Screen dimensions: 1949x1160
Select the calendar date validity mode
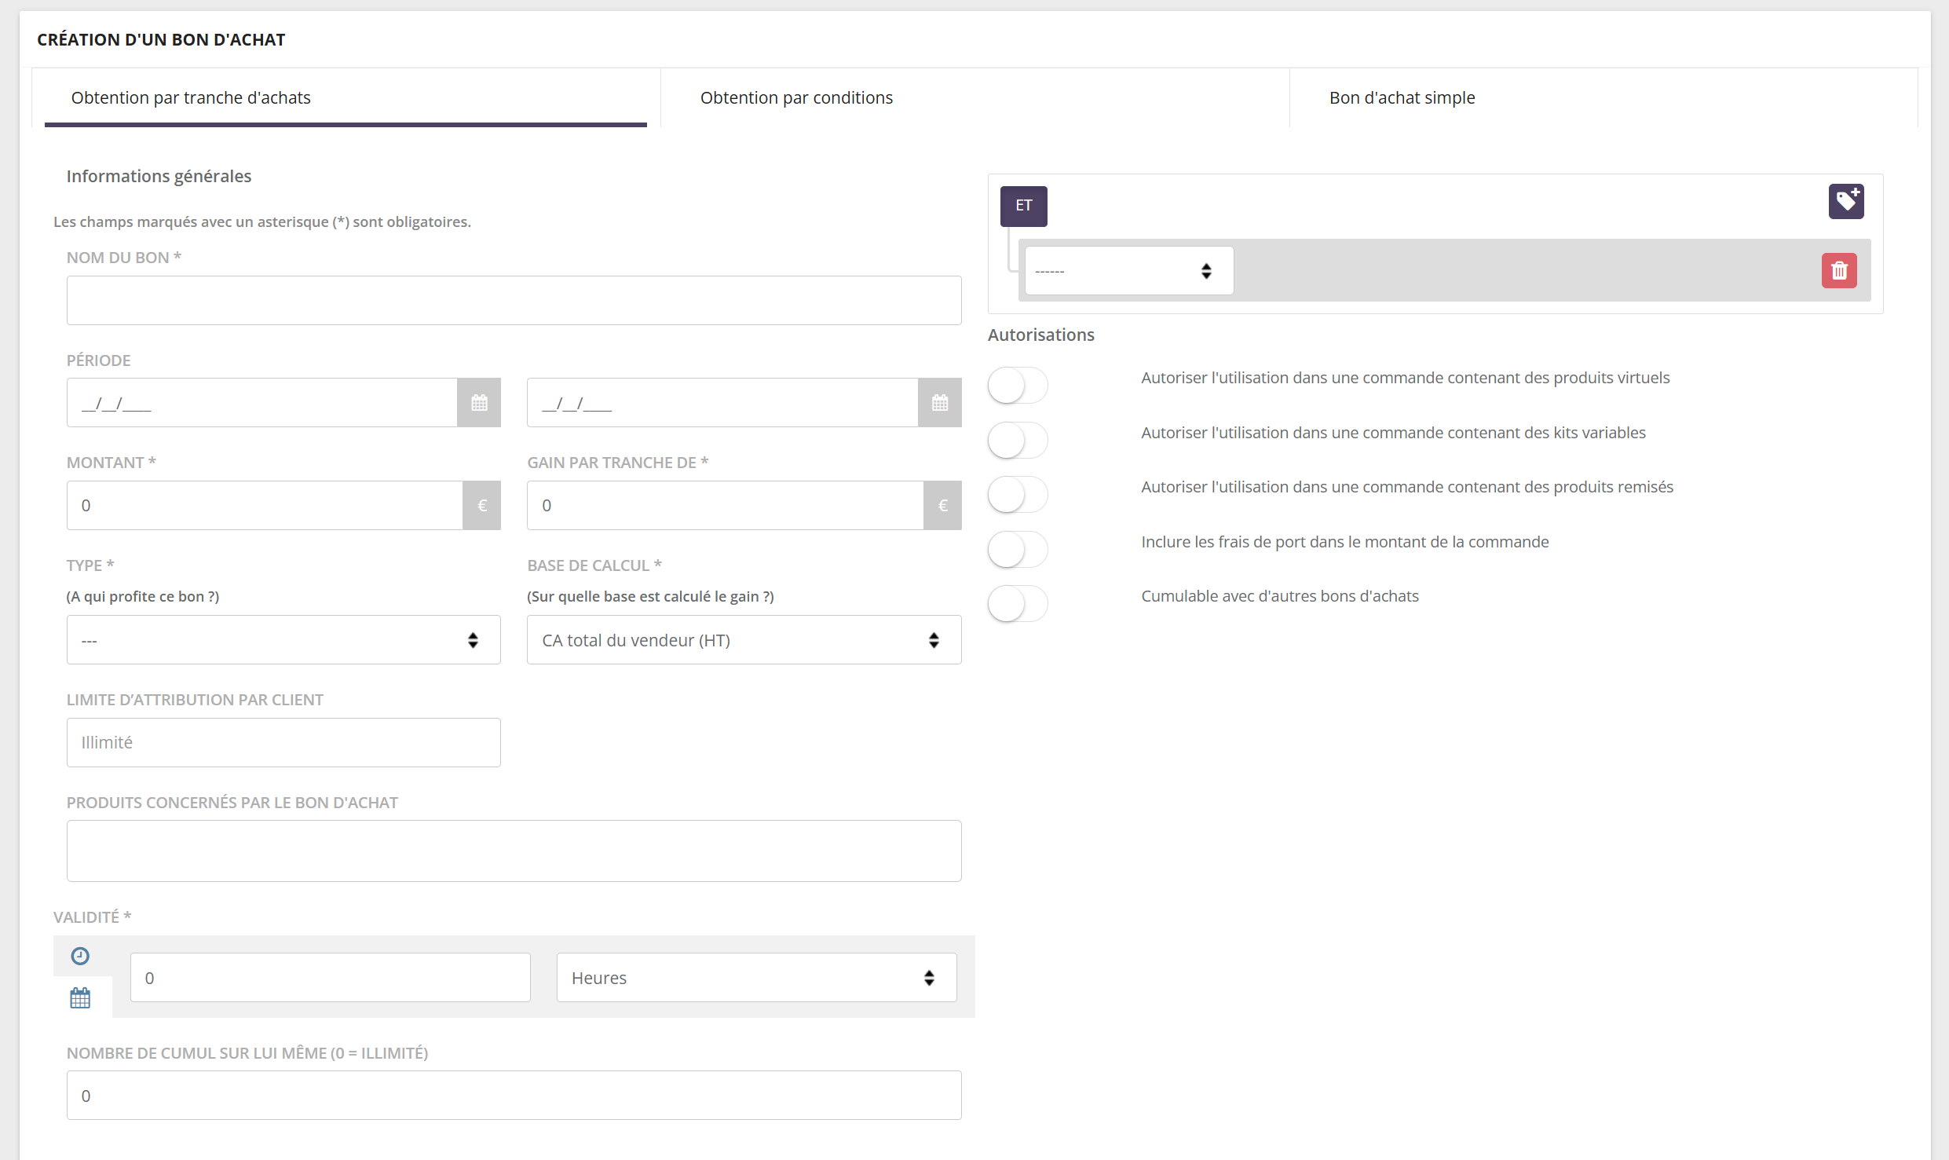tap(80, 998)
